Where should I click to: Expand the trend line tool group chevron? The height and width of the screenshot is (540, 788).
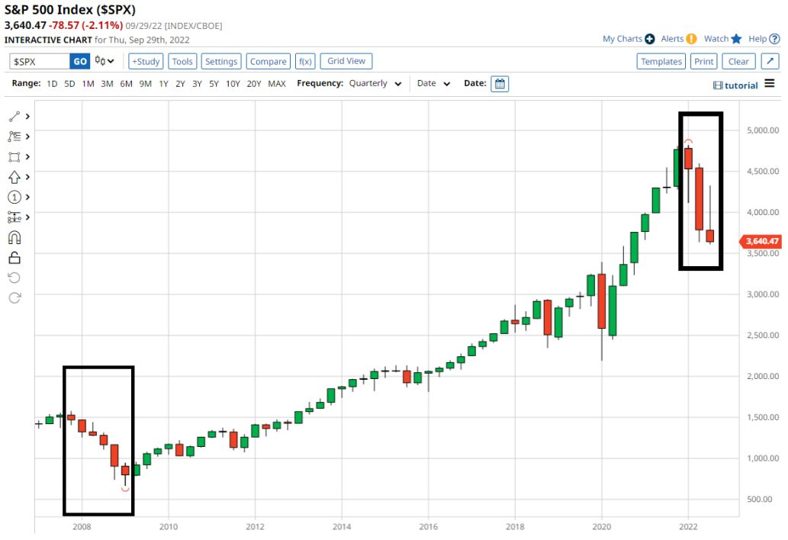[27, 117]
